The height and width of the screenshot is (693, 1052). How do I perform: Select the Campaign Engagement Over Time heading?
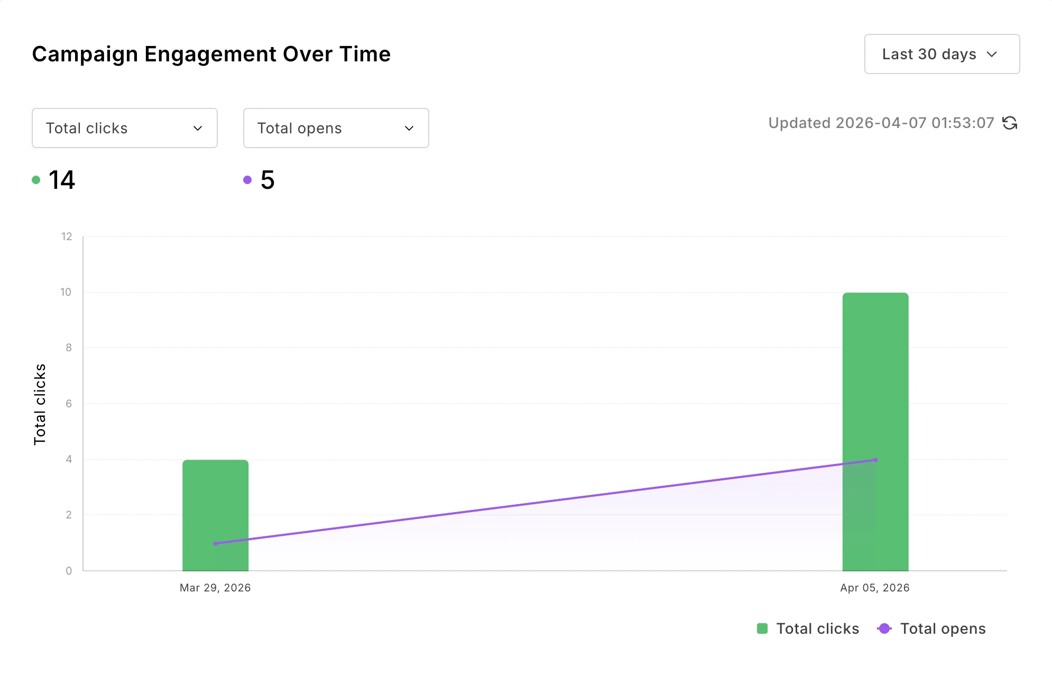coord(211,53)
